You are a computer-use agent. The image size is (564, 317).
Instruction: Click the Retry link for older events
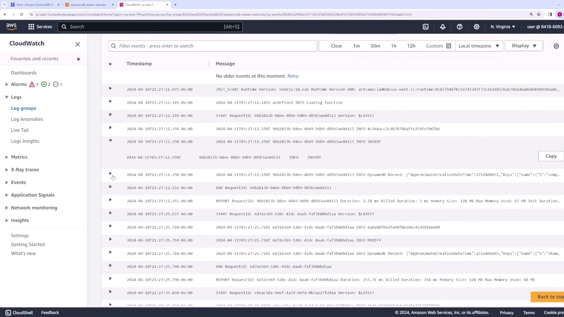pos(293,76)
